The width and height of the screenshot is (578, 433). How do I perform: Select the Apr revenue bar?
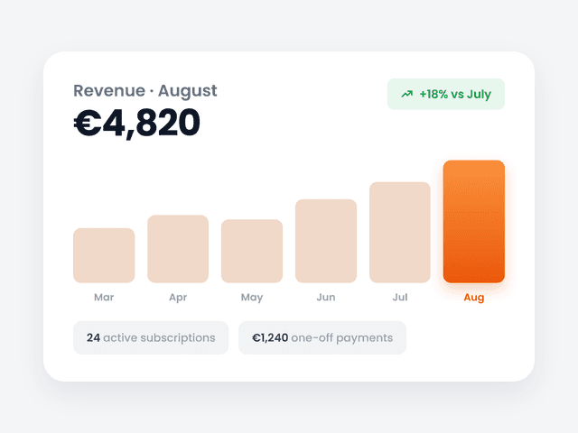coord(178,249)
